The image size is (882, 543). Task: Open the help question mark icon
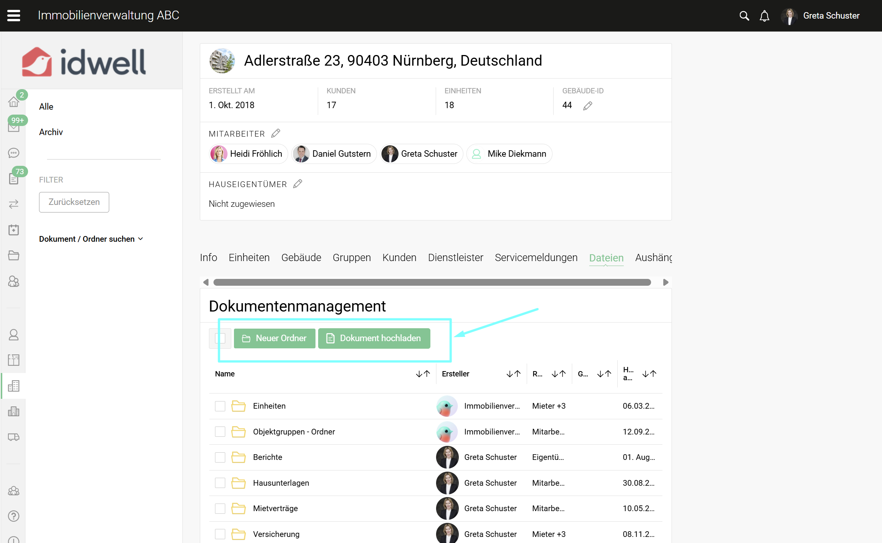point(14,516)
